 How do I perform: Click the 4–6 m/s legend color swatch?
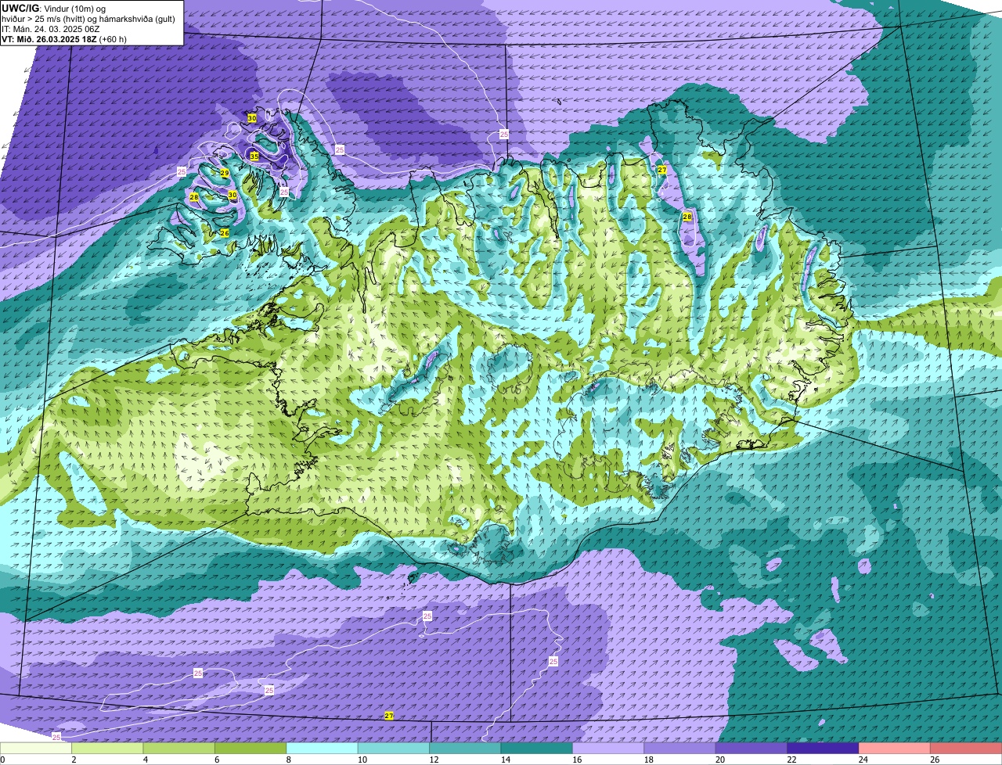coord(179,748)
